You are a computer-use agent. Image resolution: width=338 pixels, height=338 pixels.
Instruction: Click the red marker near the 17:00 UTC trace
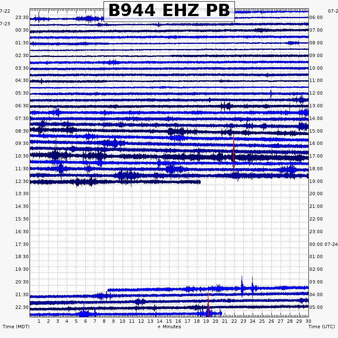point(234,156)
